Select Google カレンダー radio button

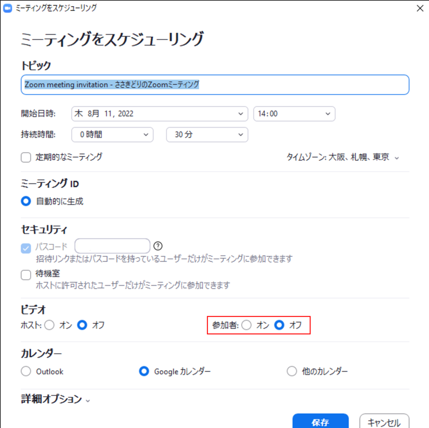click(144, 371)
